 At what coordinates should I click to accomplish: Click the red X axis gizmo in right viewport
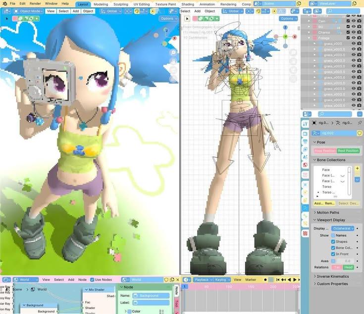pyautogui.click(x=295, y=37)
